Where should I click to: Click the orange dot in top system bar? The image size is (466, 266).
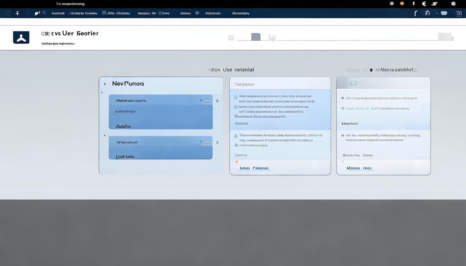[402, 3]
